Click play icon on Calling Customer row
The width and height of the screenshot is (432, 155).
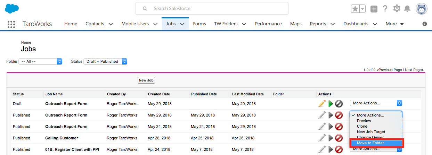tap(331, 138)
